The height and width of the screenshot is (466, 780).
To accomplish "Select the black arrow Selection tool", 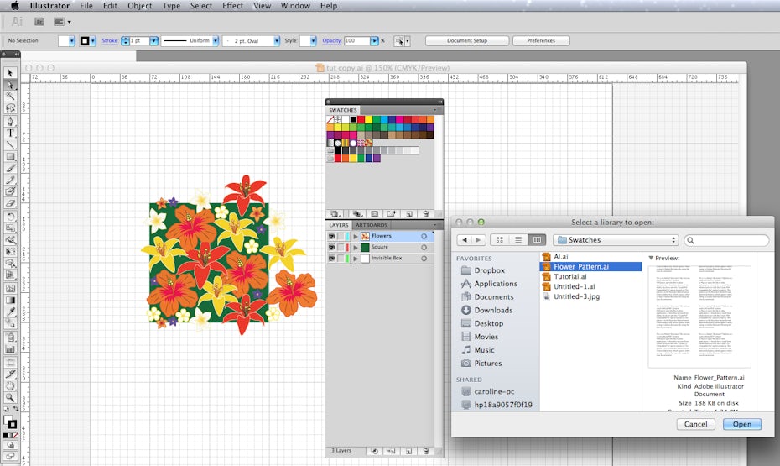I will point(11,73).
